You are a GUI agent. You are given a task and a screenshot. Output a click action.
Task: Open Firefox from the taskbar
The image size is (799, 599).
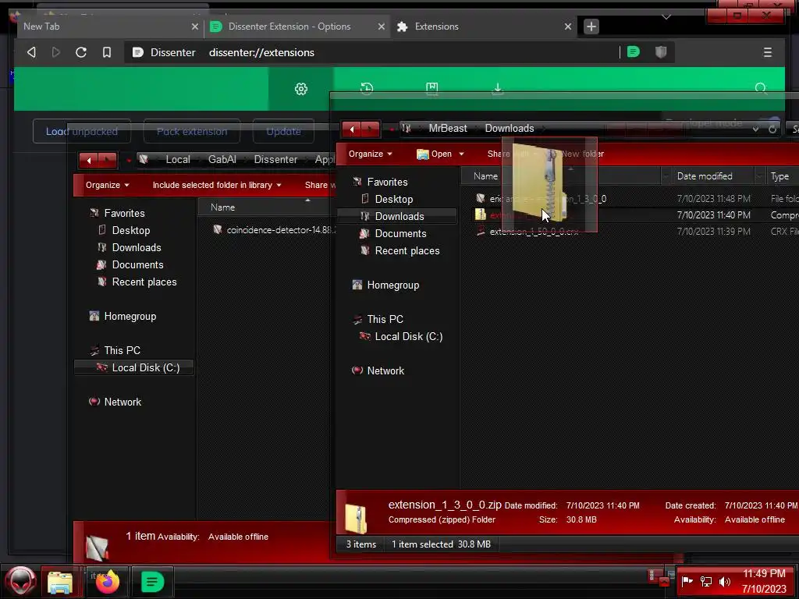(108, 582)
